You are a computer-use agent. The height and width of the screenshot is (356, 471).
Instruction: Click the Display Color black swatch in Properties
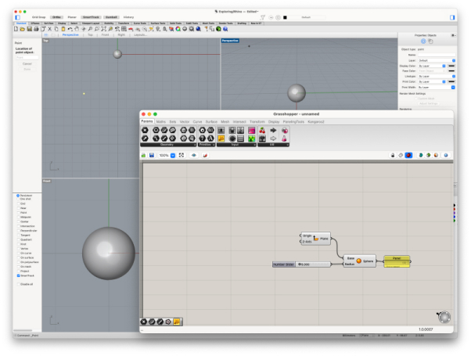(x=451, y=66)
